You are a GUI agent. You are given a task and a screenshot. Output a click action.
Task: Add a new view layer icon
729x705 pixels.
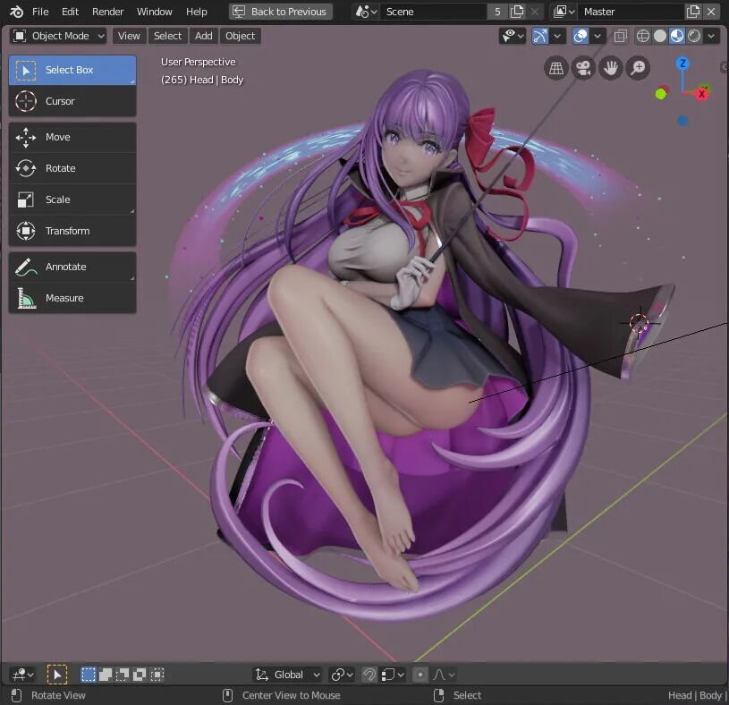pyautogui.click(x=692, y=12)
